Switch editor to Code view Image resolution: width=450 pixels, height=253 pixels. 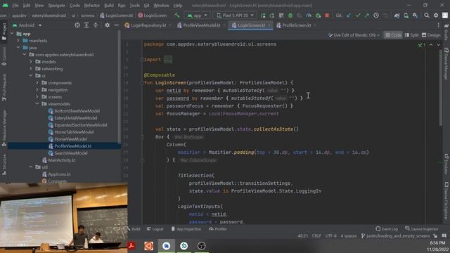(393, 35)
